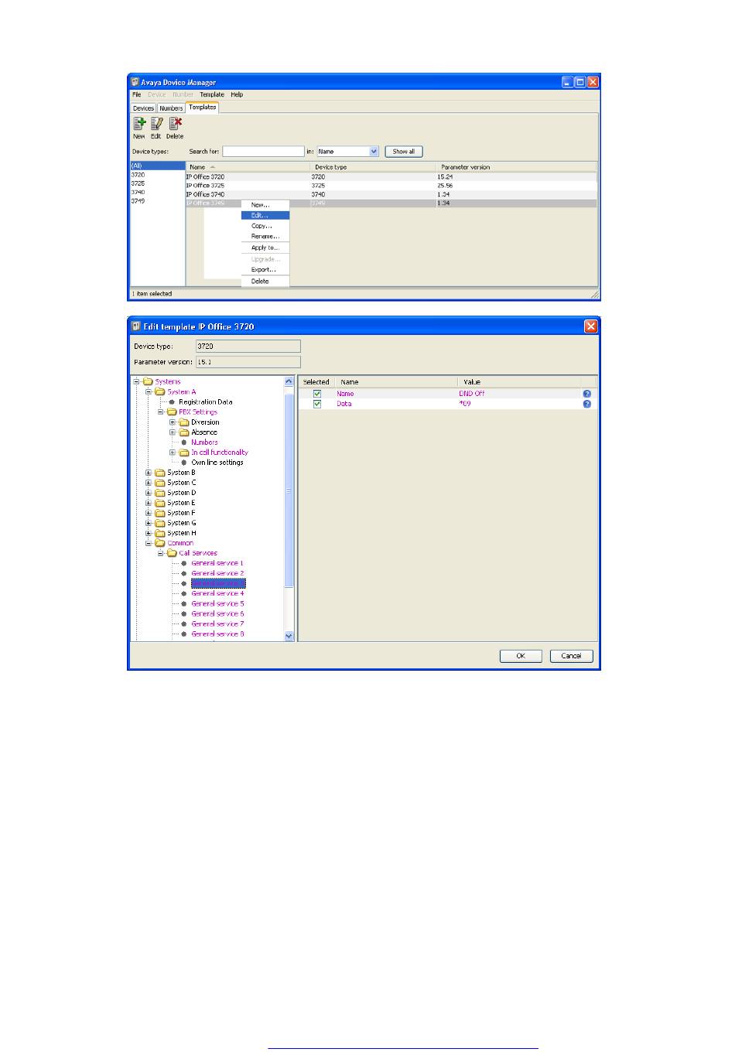This screenshot has width=735, height=1059.
Task: Click the Delete template toolbar icon
Action: [x=176, y=124]
